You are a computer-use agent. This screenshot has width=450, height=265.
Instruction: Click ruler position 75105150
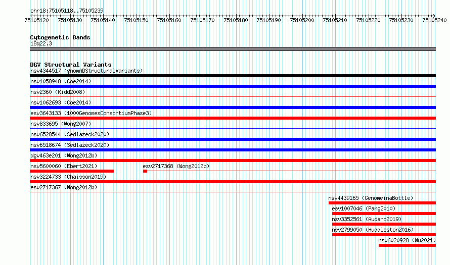click(x=136, y=20)
